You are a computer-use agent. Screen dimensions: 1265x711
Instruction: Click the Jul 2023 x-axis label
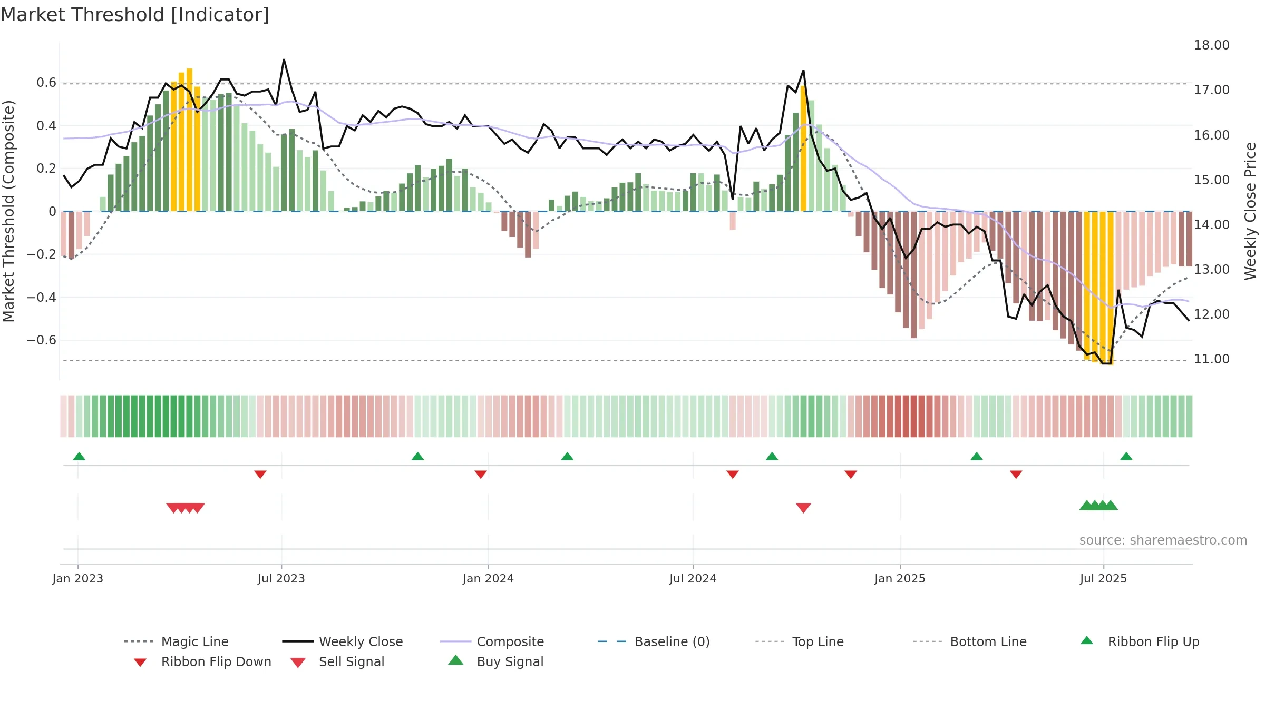coord(281,578)
